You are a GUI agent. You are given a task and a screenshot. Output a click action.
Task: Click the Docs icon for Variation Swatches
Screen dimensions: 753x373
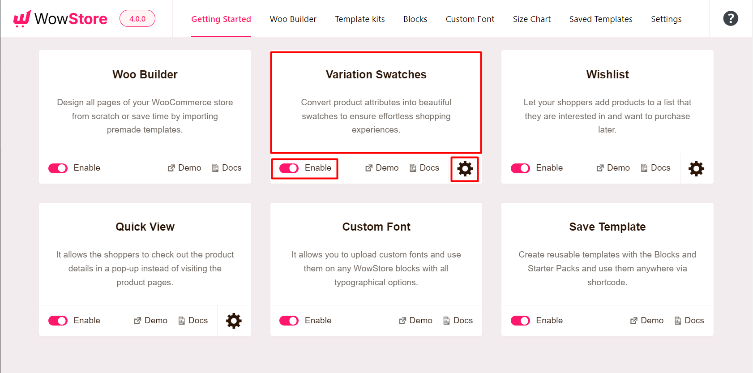tap(412, 167)
